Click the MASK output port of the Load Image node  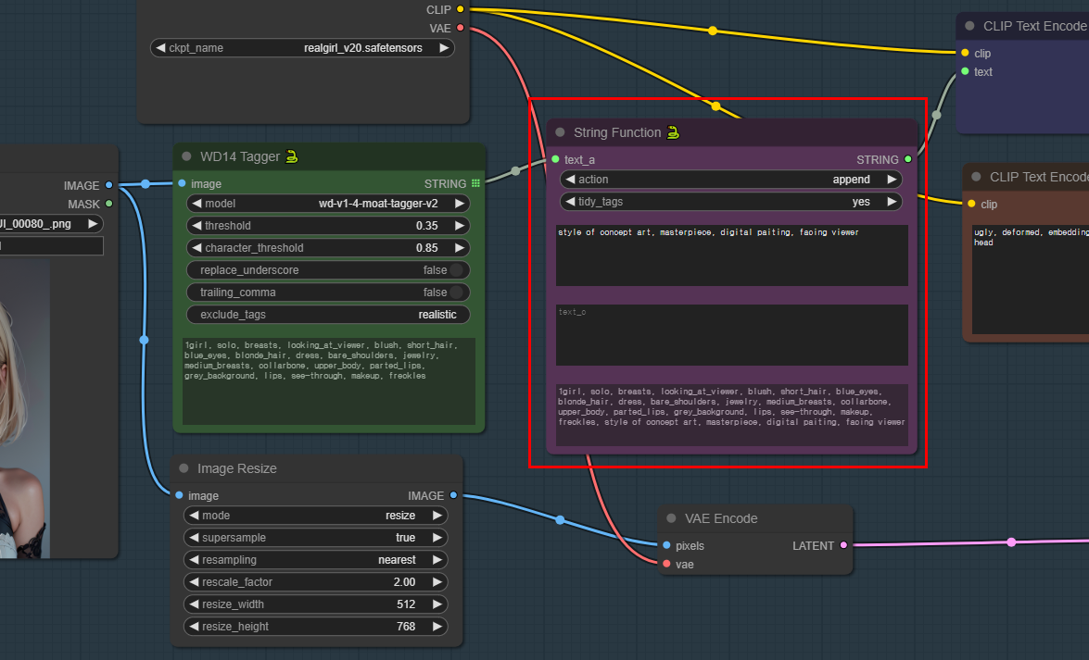click(108, 204)
